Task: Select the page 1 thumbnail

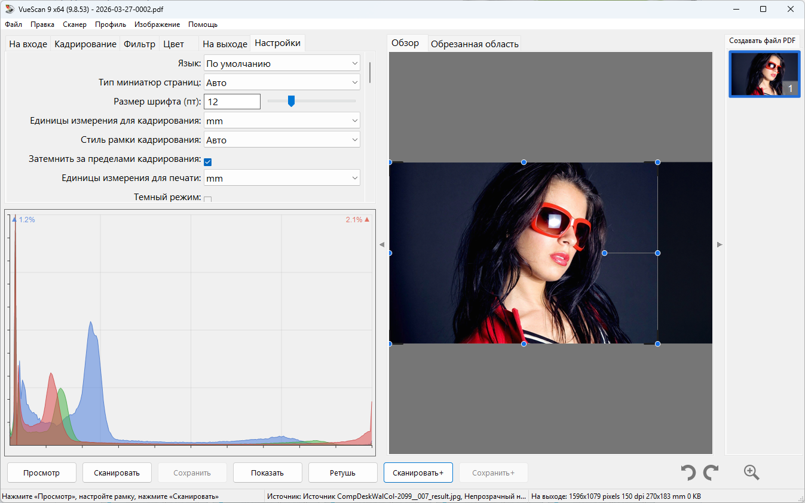Action: (764, 74)
